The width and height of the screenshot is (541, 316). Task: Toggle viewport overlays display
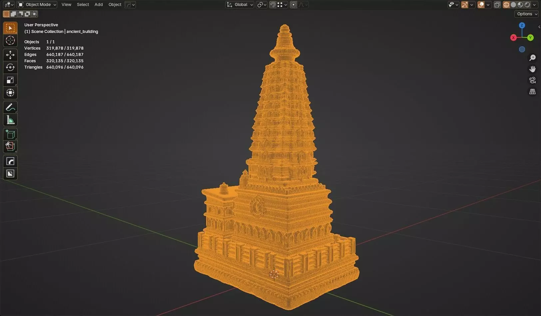[x=481, y=5]
